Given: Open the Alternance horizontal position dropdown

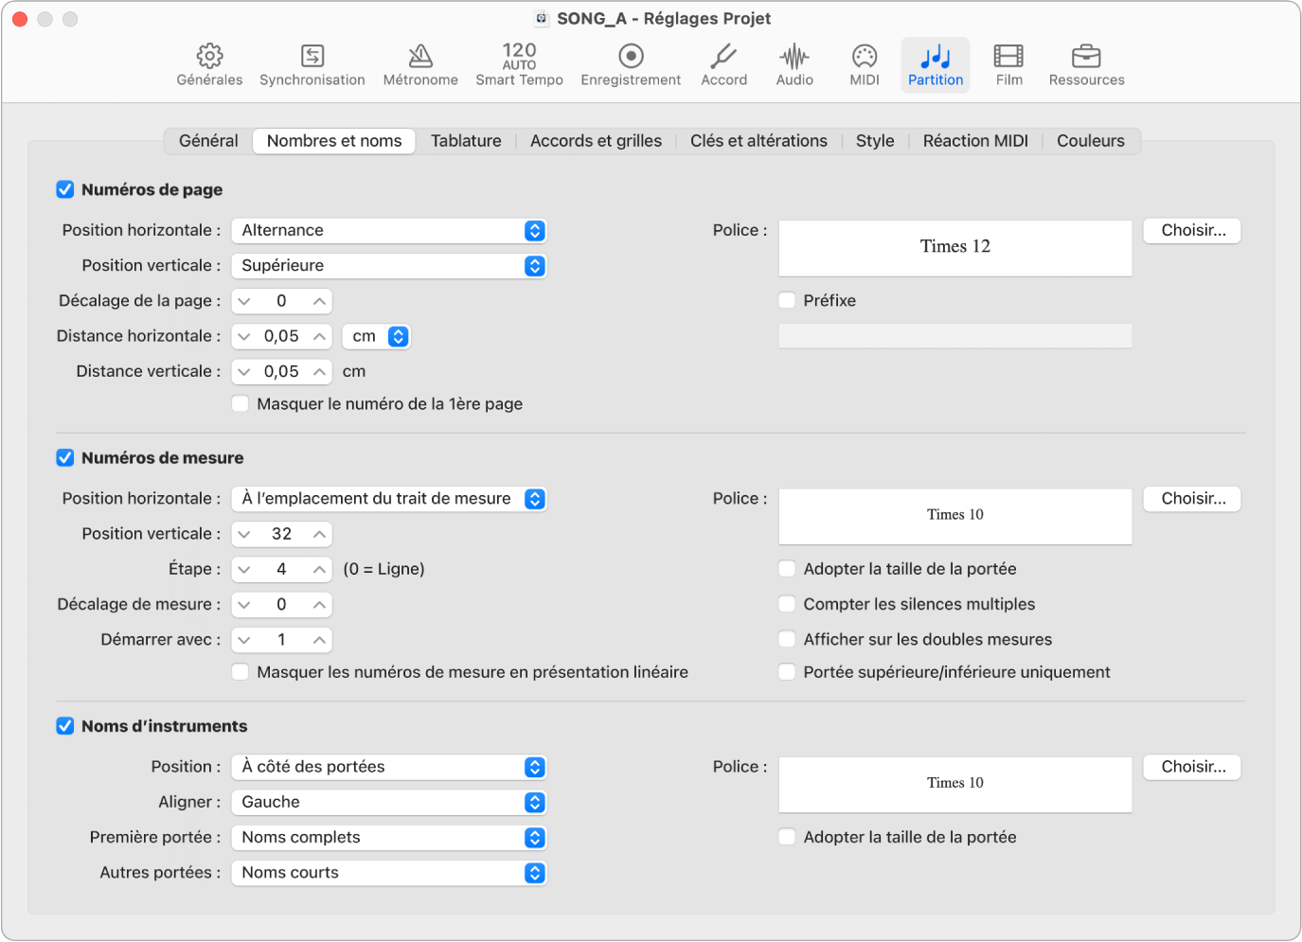Looking at the screenshot, I should coord(389,231).
